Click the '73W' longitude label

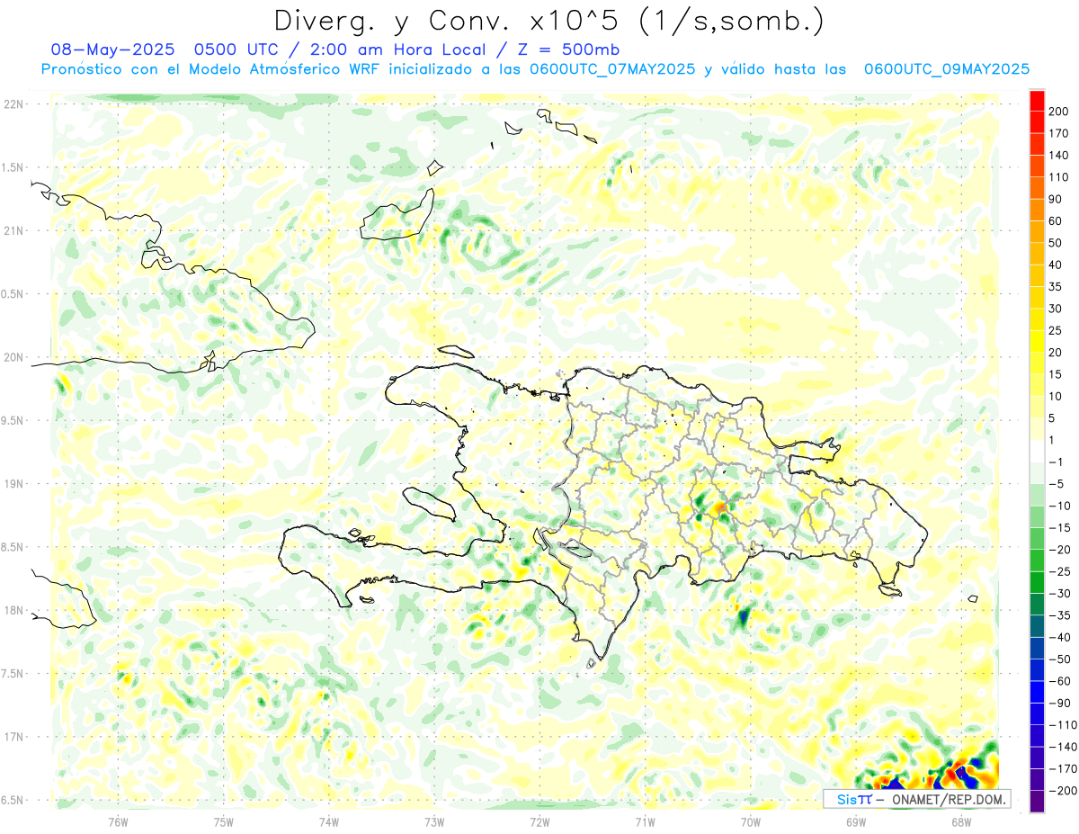tap(434, 821)
